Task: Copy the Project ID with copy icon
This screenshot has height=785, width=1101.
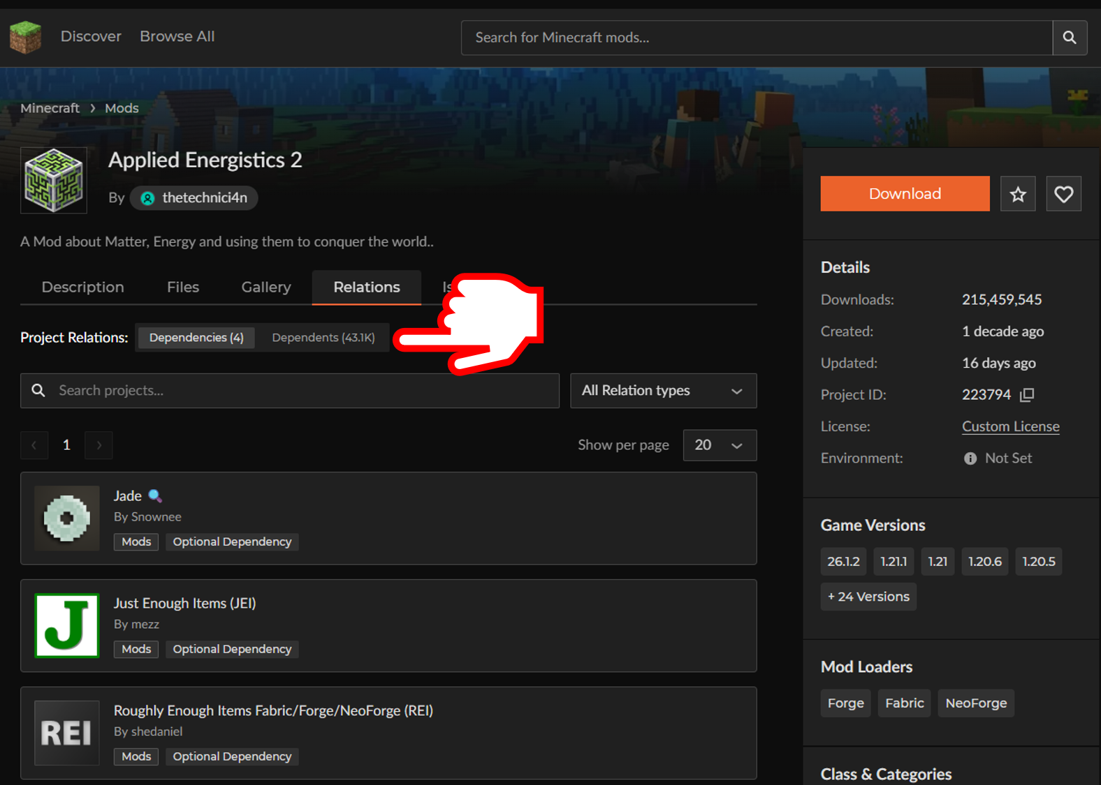Action: [x=1027, y=395]
